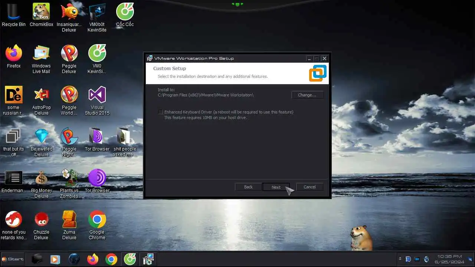Select the Insaniquarium Deluxe desktop icon
The image size is (475, 267).
(x=69, y=18)
